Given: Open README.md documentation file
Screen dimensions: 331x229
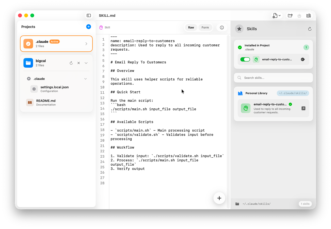Looking at the screenshot, I should 46,103.
